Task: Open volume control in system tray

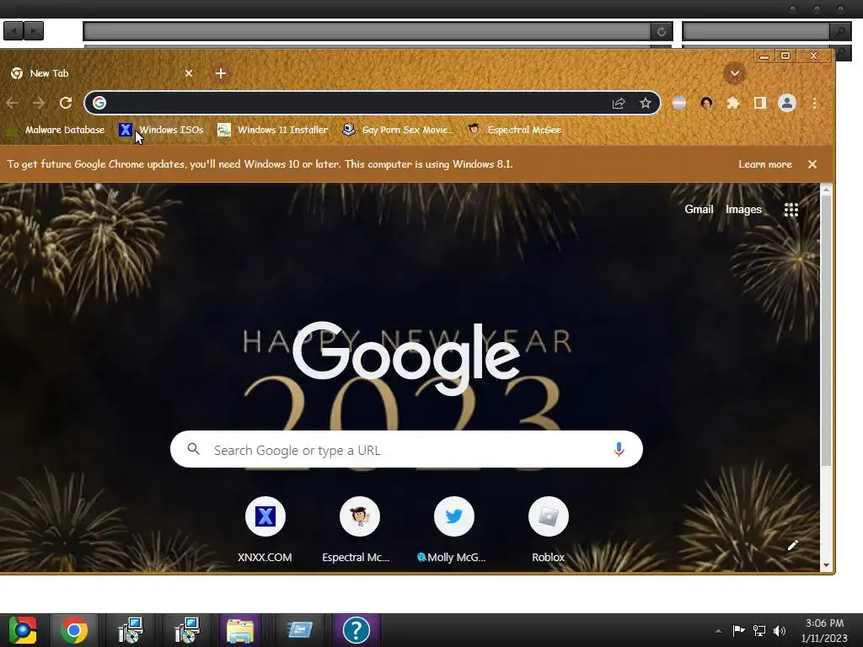Action: (x=780, y=631)
